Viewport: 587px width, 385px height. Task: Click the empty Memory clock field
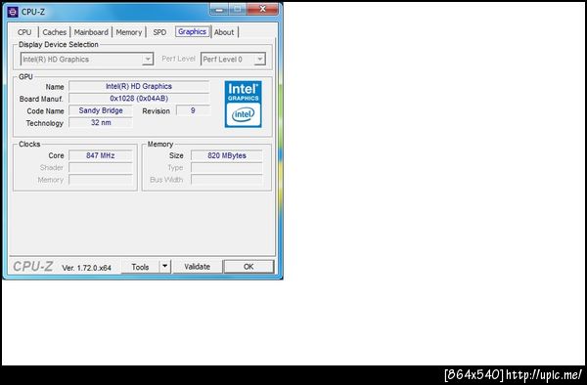(101, 180)
